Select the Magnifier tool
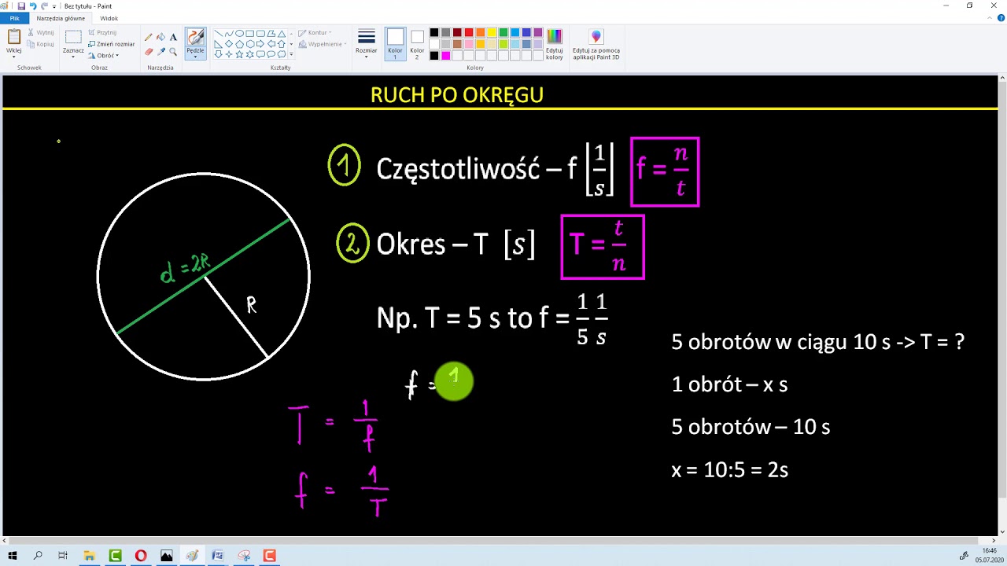The height and width of the screenshot is (566, 1007). [x=173, y=52]
